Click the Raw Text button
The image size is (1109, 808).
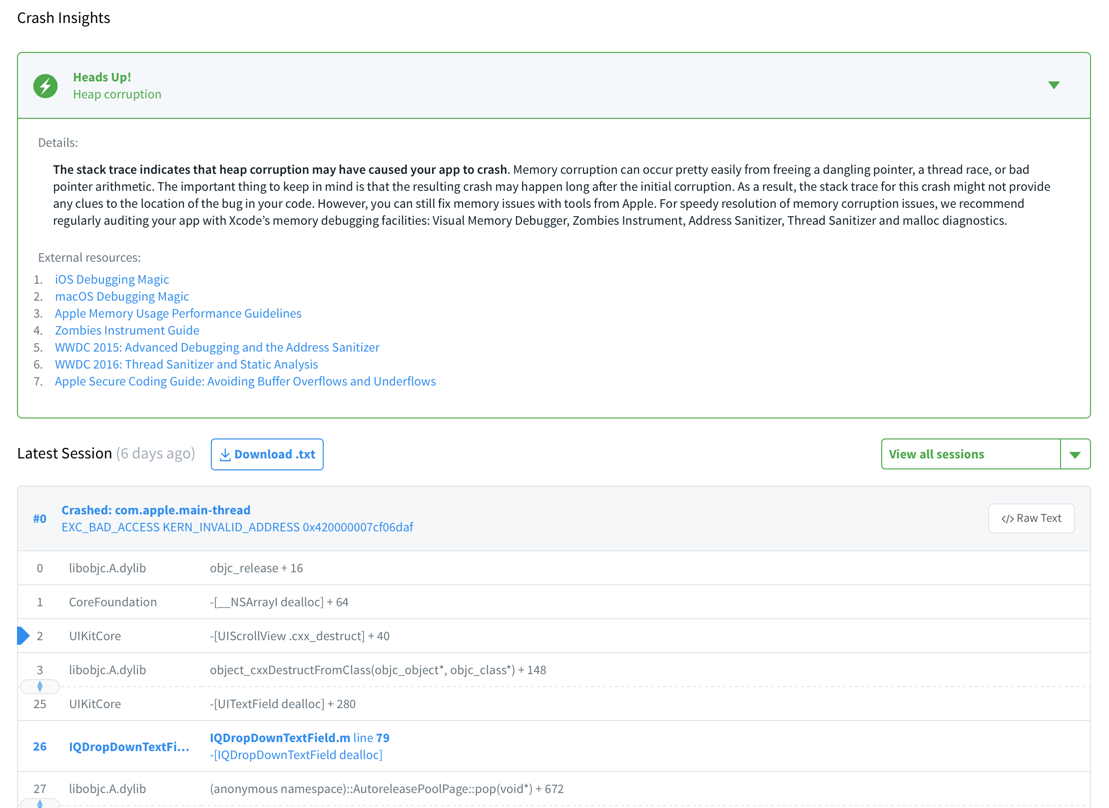1031,518
